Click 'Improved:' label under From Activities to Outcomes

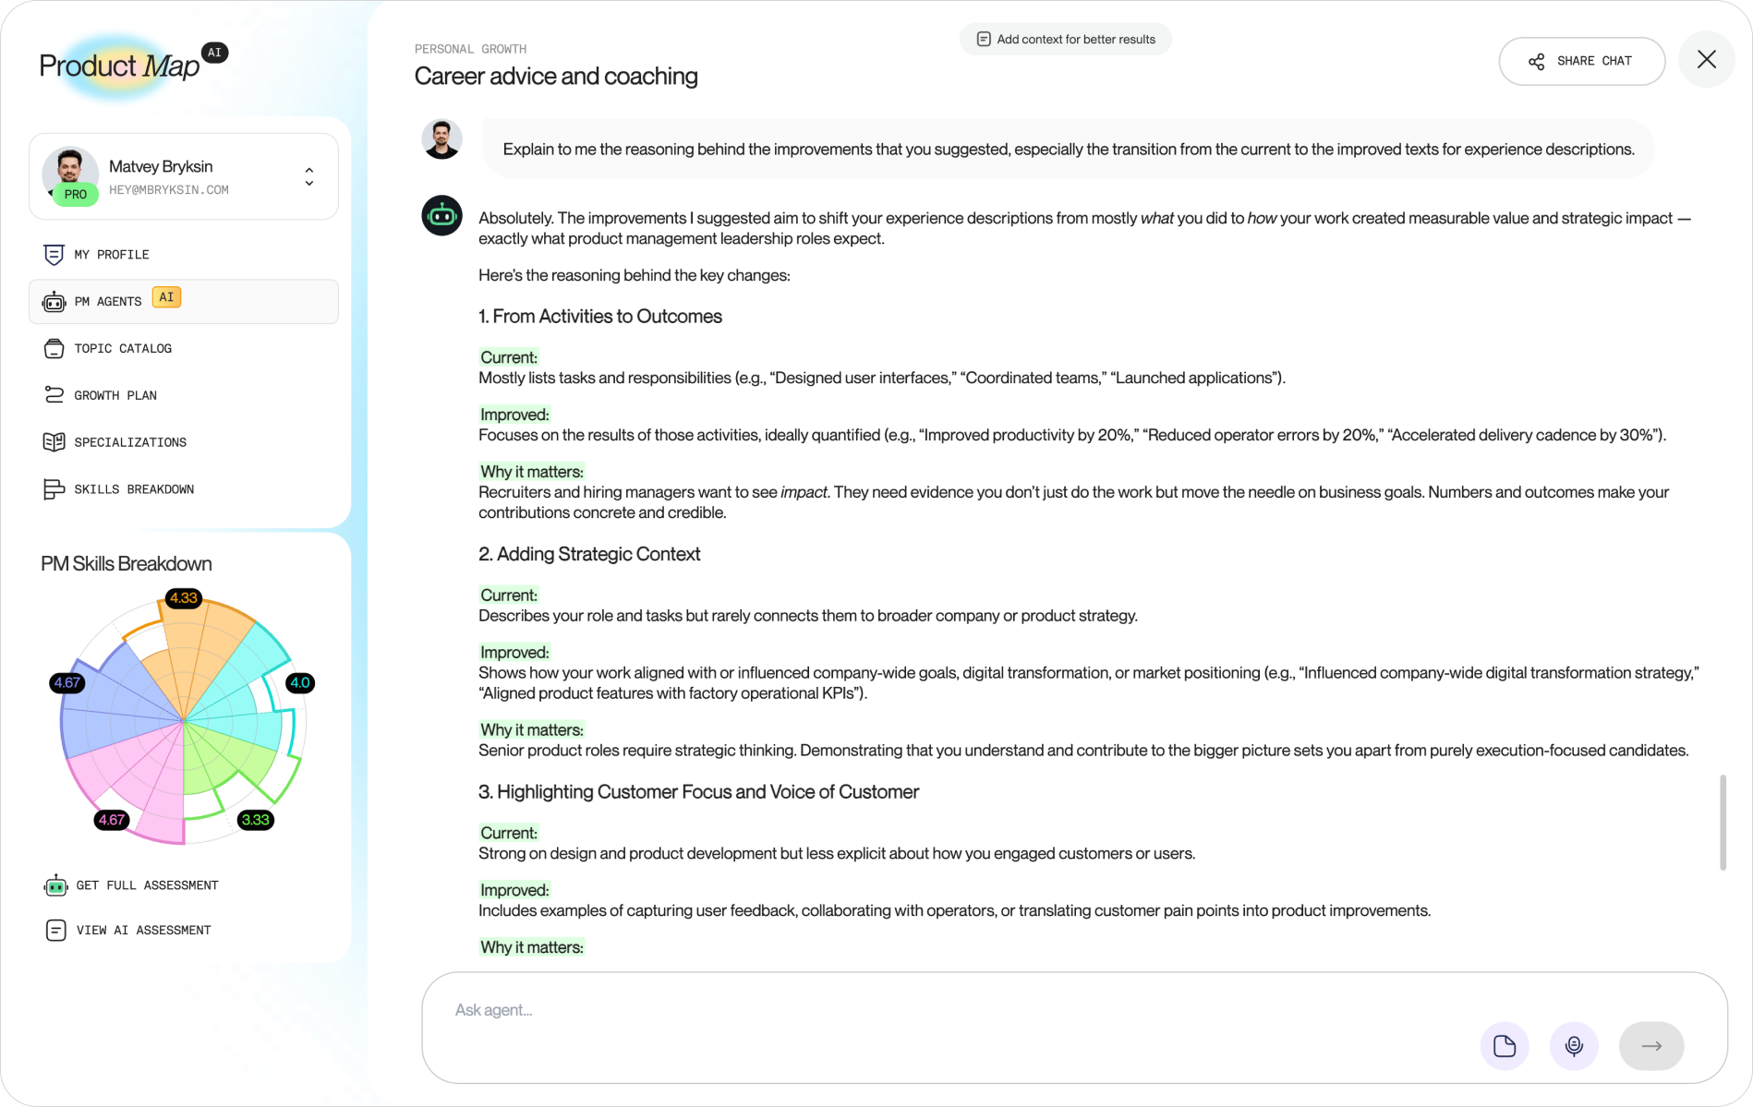pos(514,415)
